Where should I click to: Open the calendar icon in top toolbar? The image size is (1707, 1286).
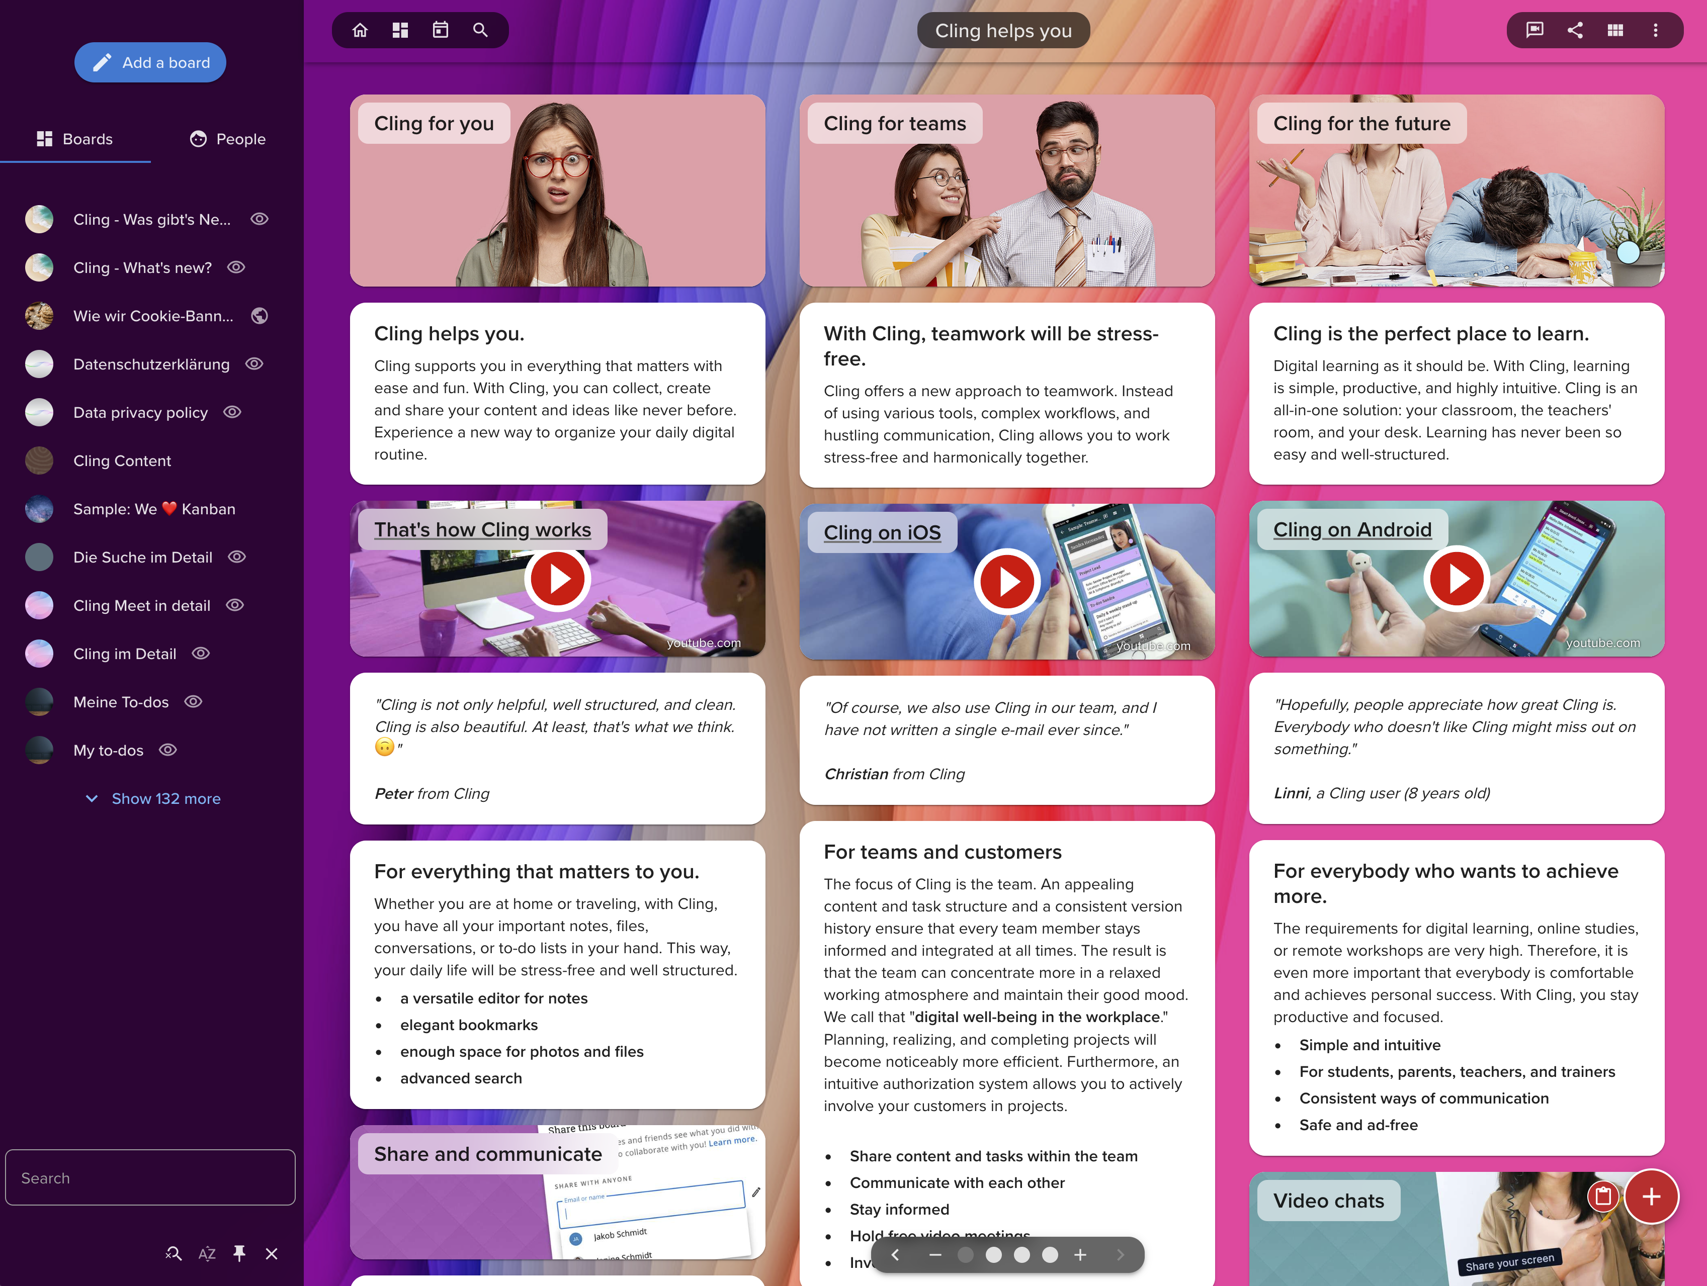[x=440, y=30]
